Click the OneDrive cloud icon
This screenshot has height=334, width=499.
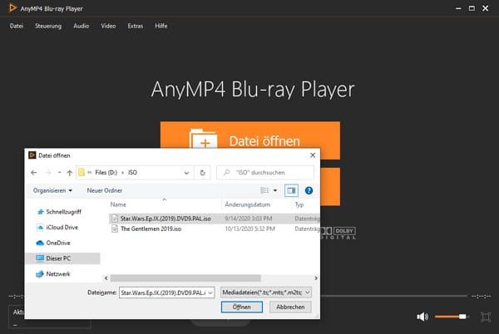point(40,243)
